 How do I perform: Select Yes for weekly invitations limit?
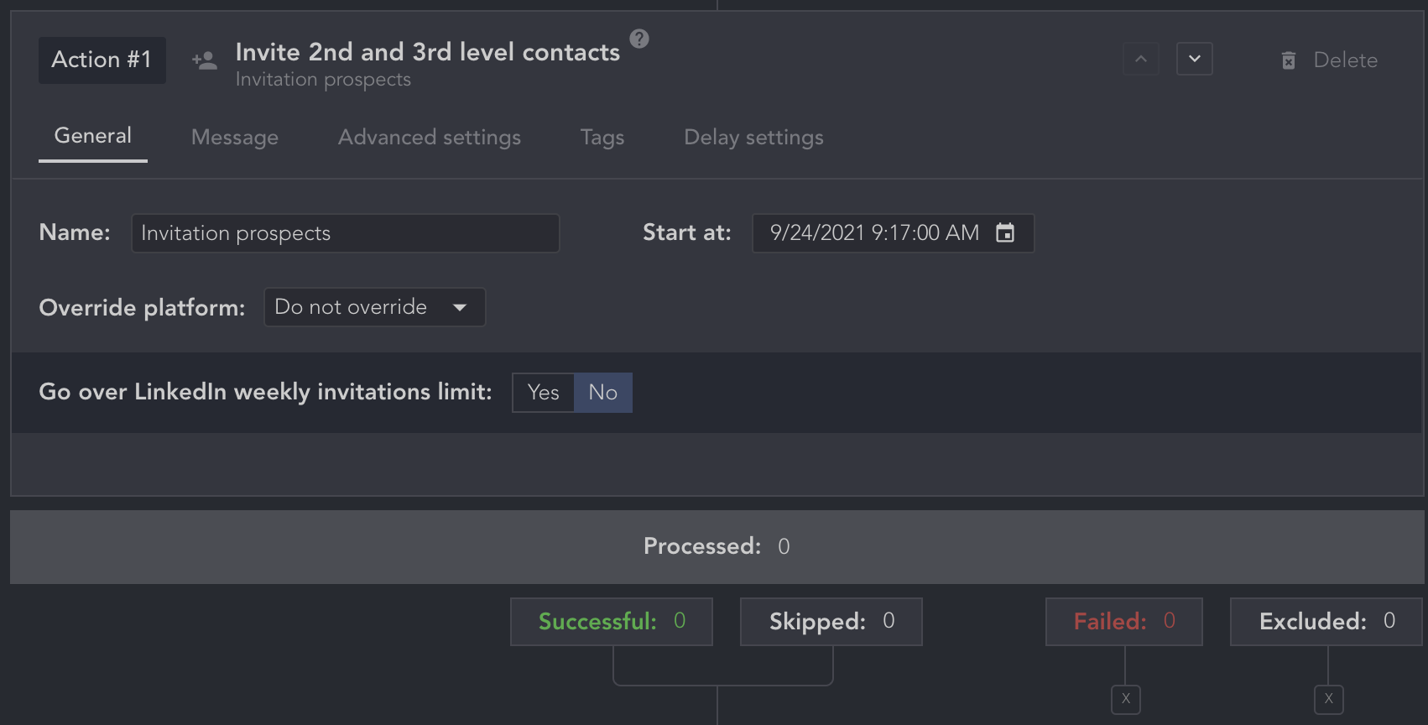coord(544,393)
